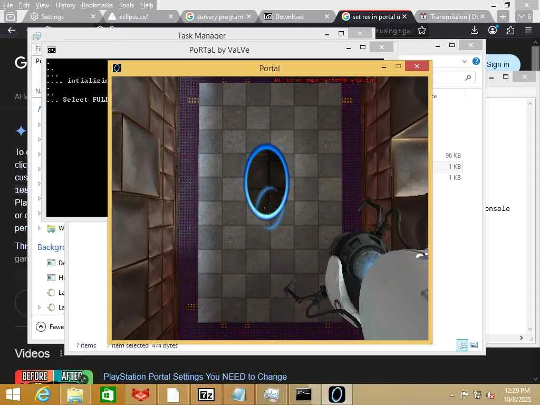Click the Portal window titlebar icon
Image resolution: width=540 pixels, height=405 pixels.
click(117, 68)
